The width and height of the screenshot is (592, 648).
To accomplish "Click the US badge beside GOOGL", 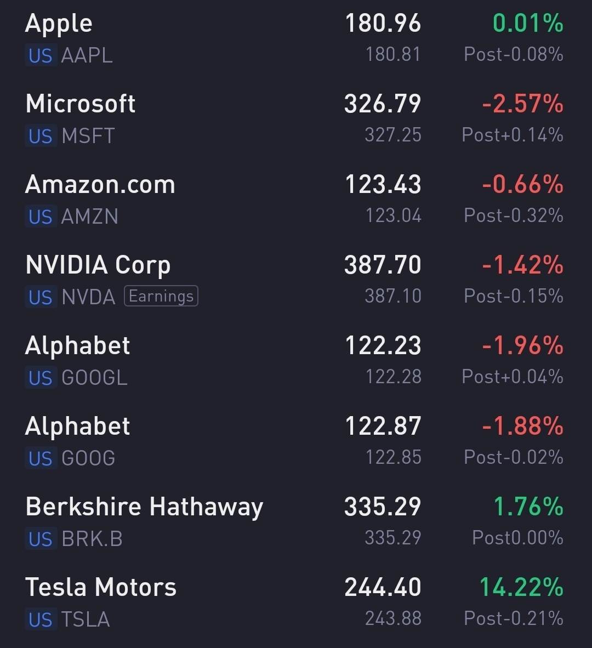I will pos(41,378).
